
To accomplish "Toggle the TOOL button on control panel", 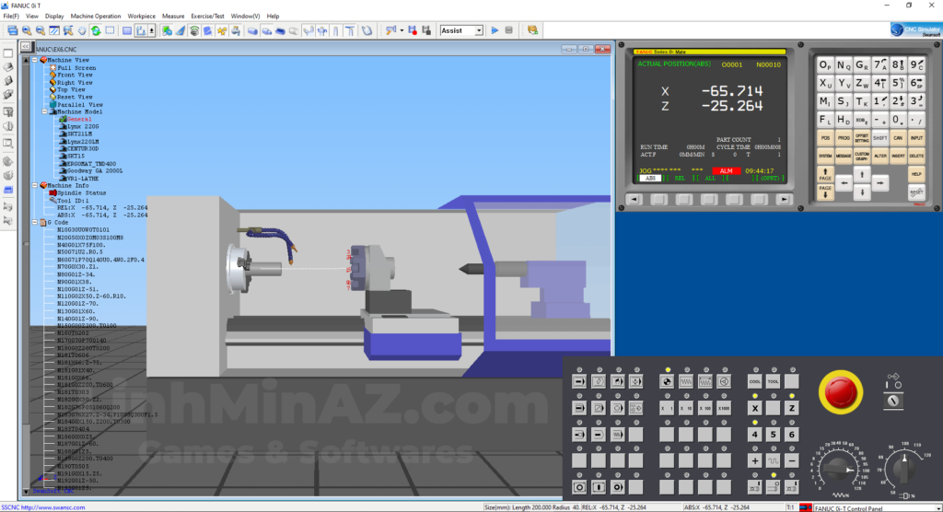I will point(774,381).
